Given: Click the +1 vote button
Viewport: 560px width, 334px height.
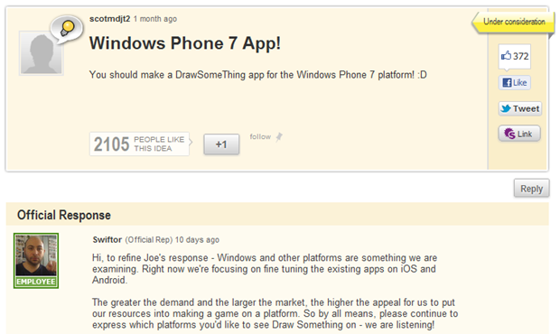Looking at the screenshot, I should (x=221, y=144).
